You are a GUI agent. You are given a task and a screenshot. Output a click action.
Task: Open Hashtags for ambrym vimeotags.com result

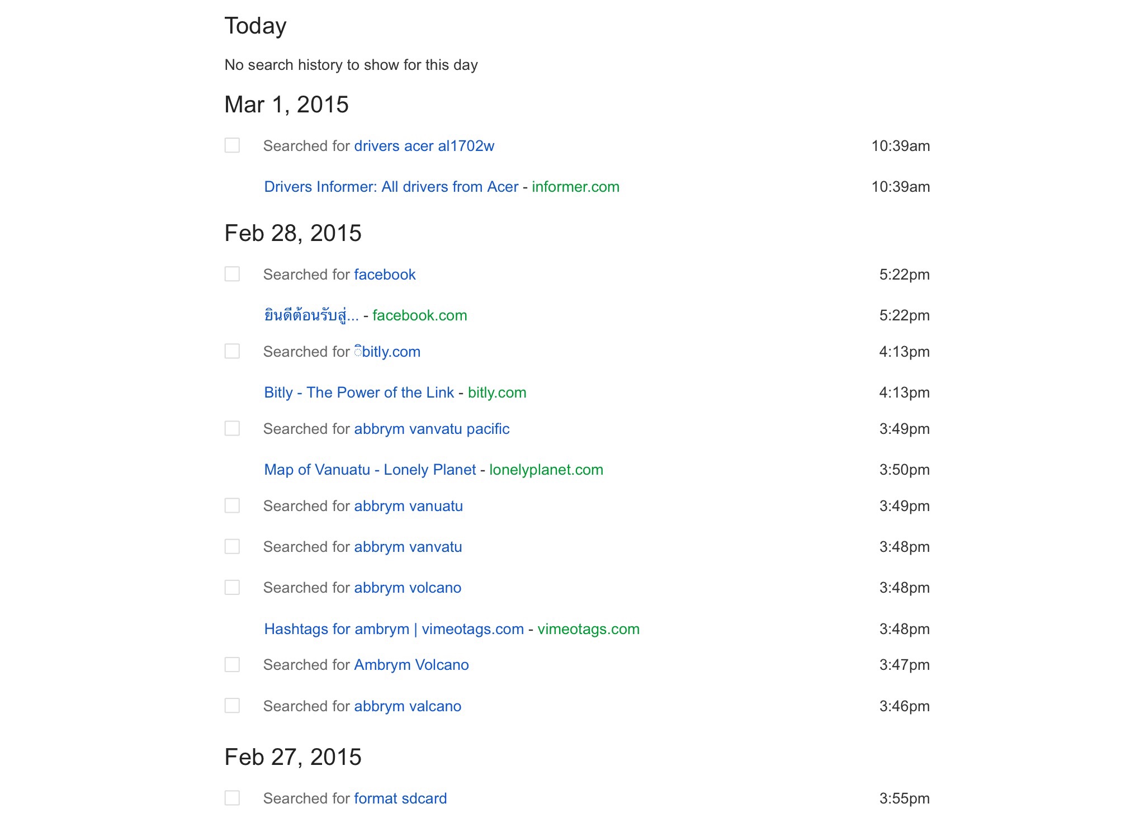(394, 629)
